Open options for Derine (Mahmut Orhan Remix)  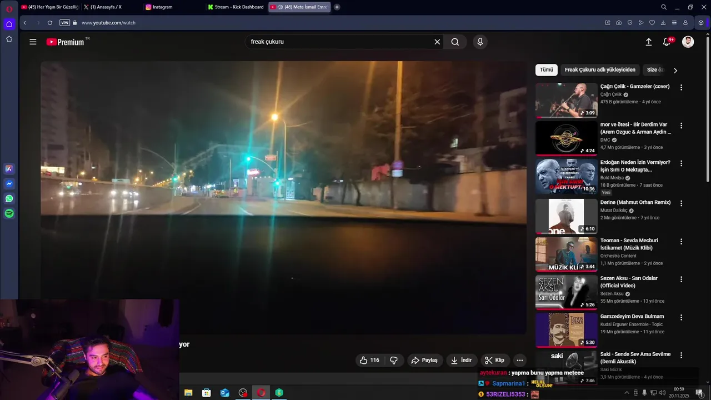(x=681, y=203)
